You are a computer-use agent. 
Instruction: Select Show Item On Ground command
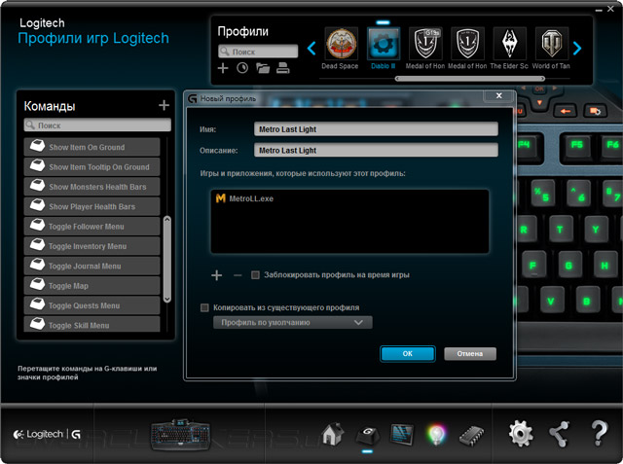pyautogui.click(x=92, y=147)
